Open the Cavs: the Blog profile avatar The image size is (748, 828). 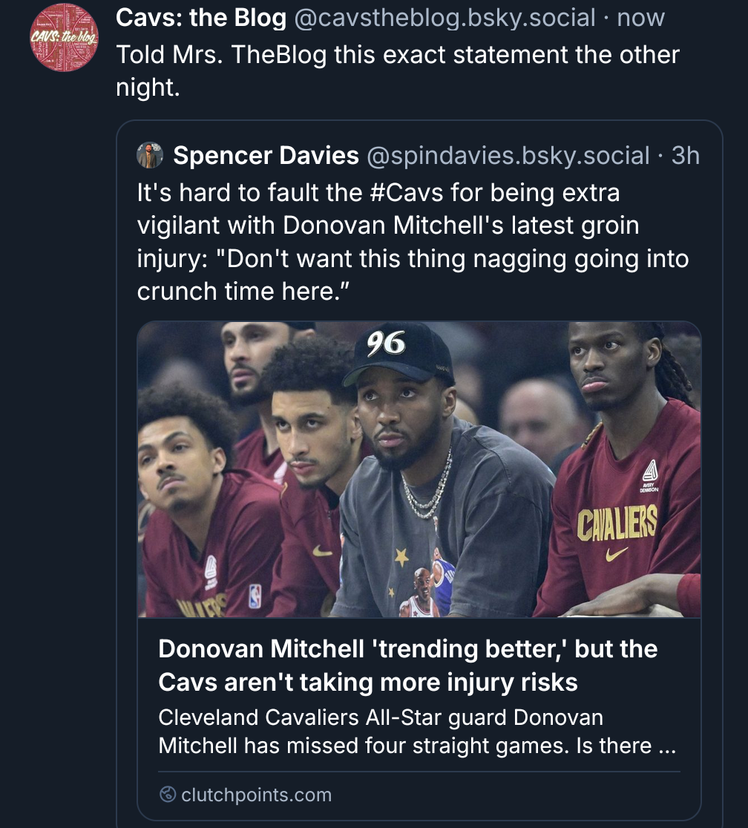(64, 38)
